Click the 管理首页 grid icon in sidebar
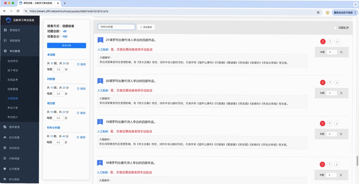Image resolution: width=359 pixels, height=184 pixels. coord(5,30)
